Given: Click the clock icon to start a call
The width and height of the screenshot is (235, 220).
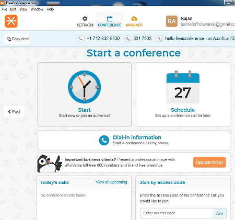Looking at the screenshot, I should pos(85,87).
